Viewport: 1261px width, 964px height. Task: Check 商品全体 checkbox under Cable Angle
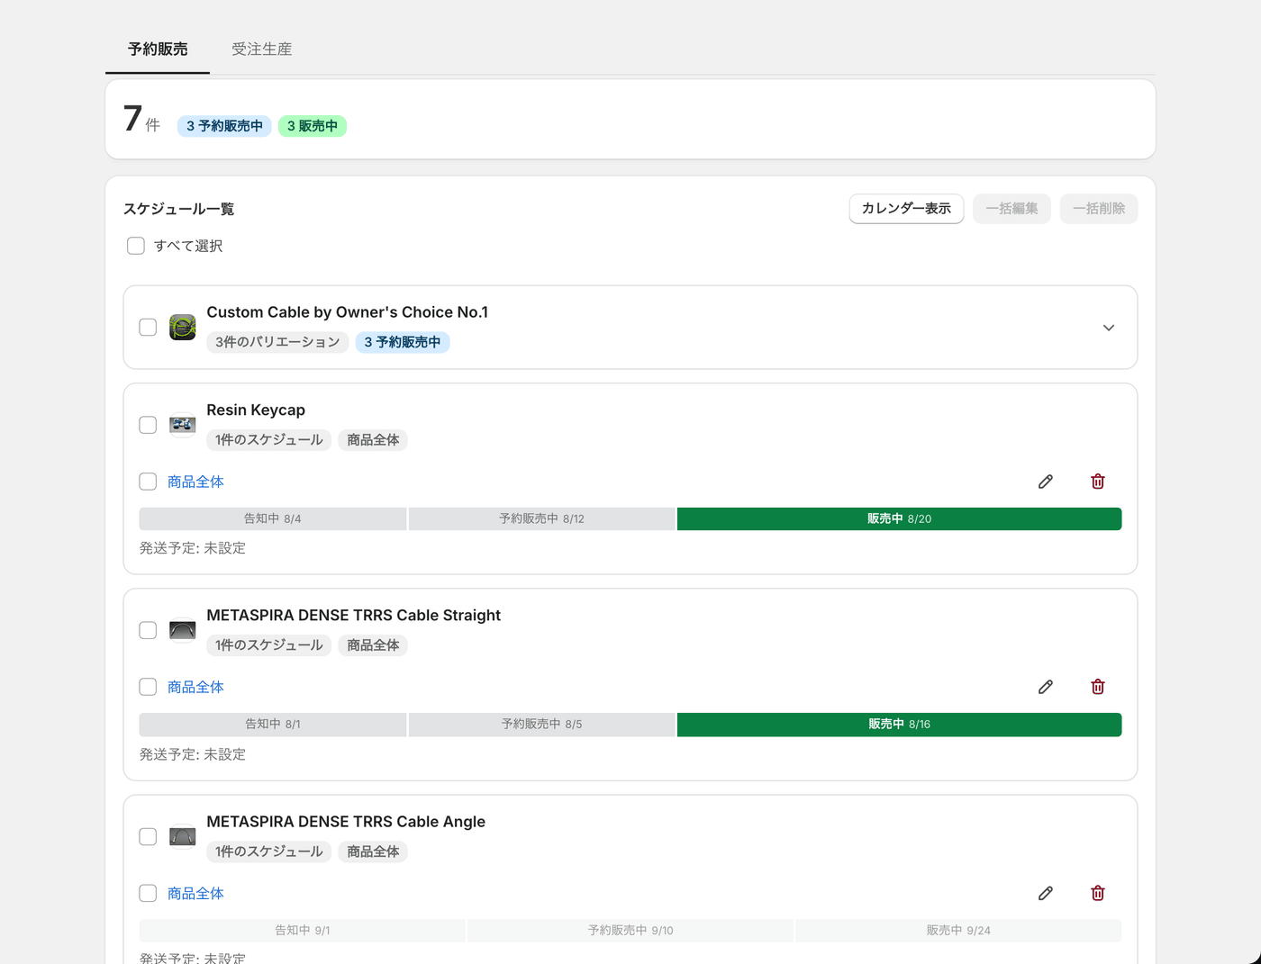pyautogui.click(x=148, y=893)
